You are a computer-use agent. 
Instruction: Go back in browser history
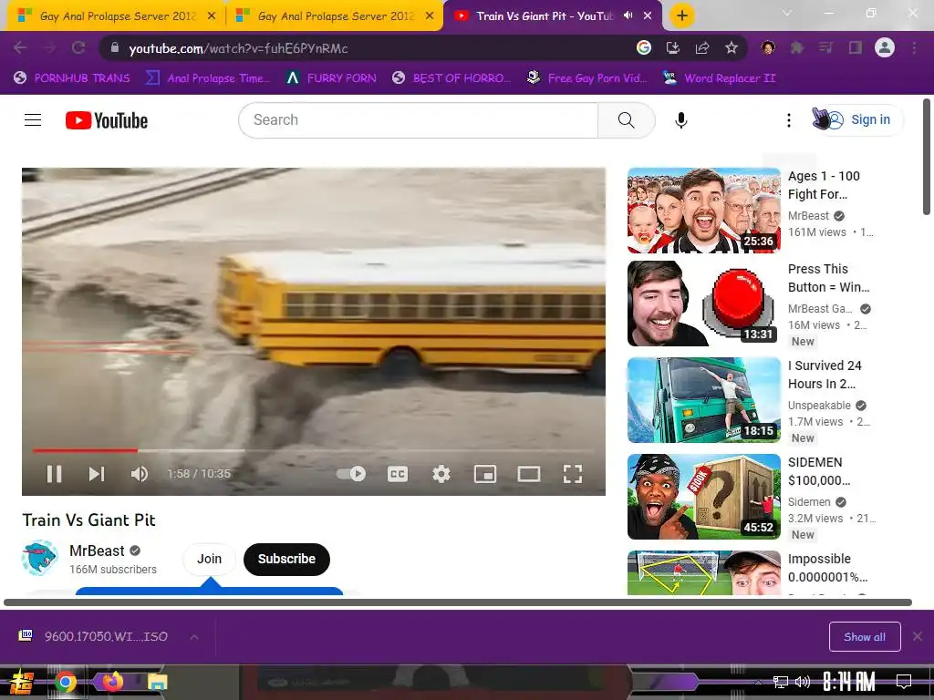pos(20,47)
